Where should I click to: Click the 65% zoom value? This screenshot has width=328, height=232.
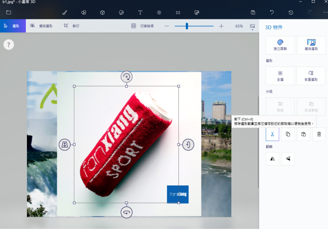click(239, 26)
